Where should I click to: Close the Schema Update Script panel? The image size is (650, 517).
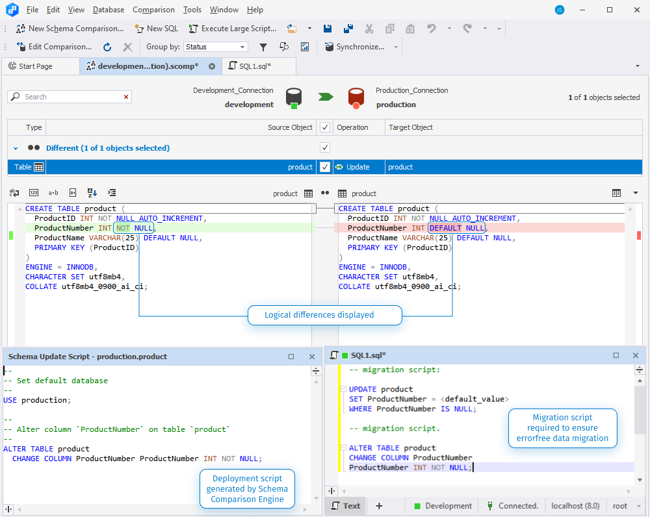pos(312,357)
